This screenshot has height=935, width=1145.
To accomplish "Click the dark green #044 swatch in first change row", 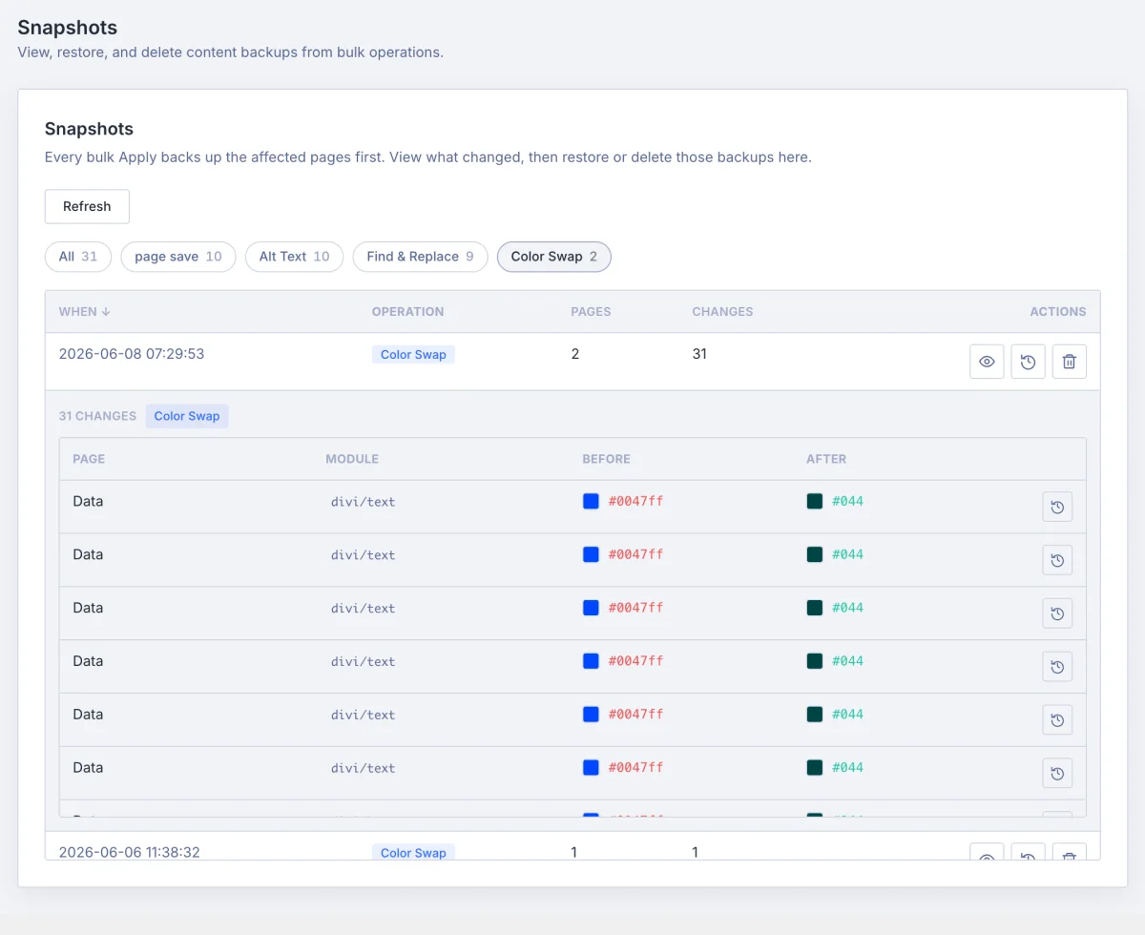I will (x=815, y=501).
